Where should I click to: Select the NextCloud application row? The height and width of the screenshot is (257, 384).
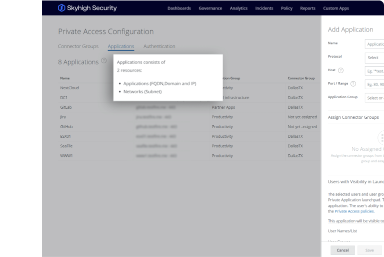click(x=189, y=88)
